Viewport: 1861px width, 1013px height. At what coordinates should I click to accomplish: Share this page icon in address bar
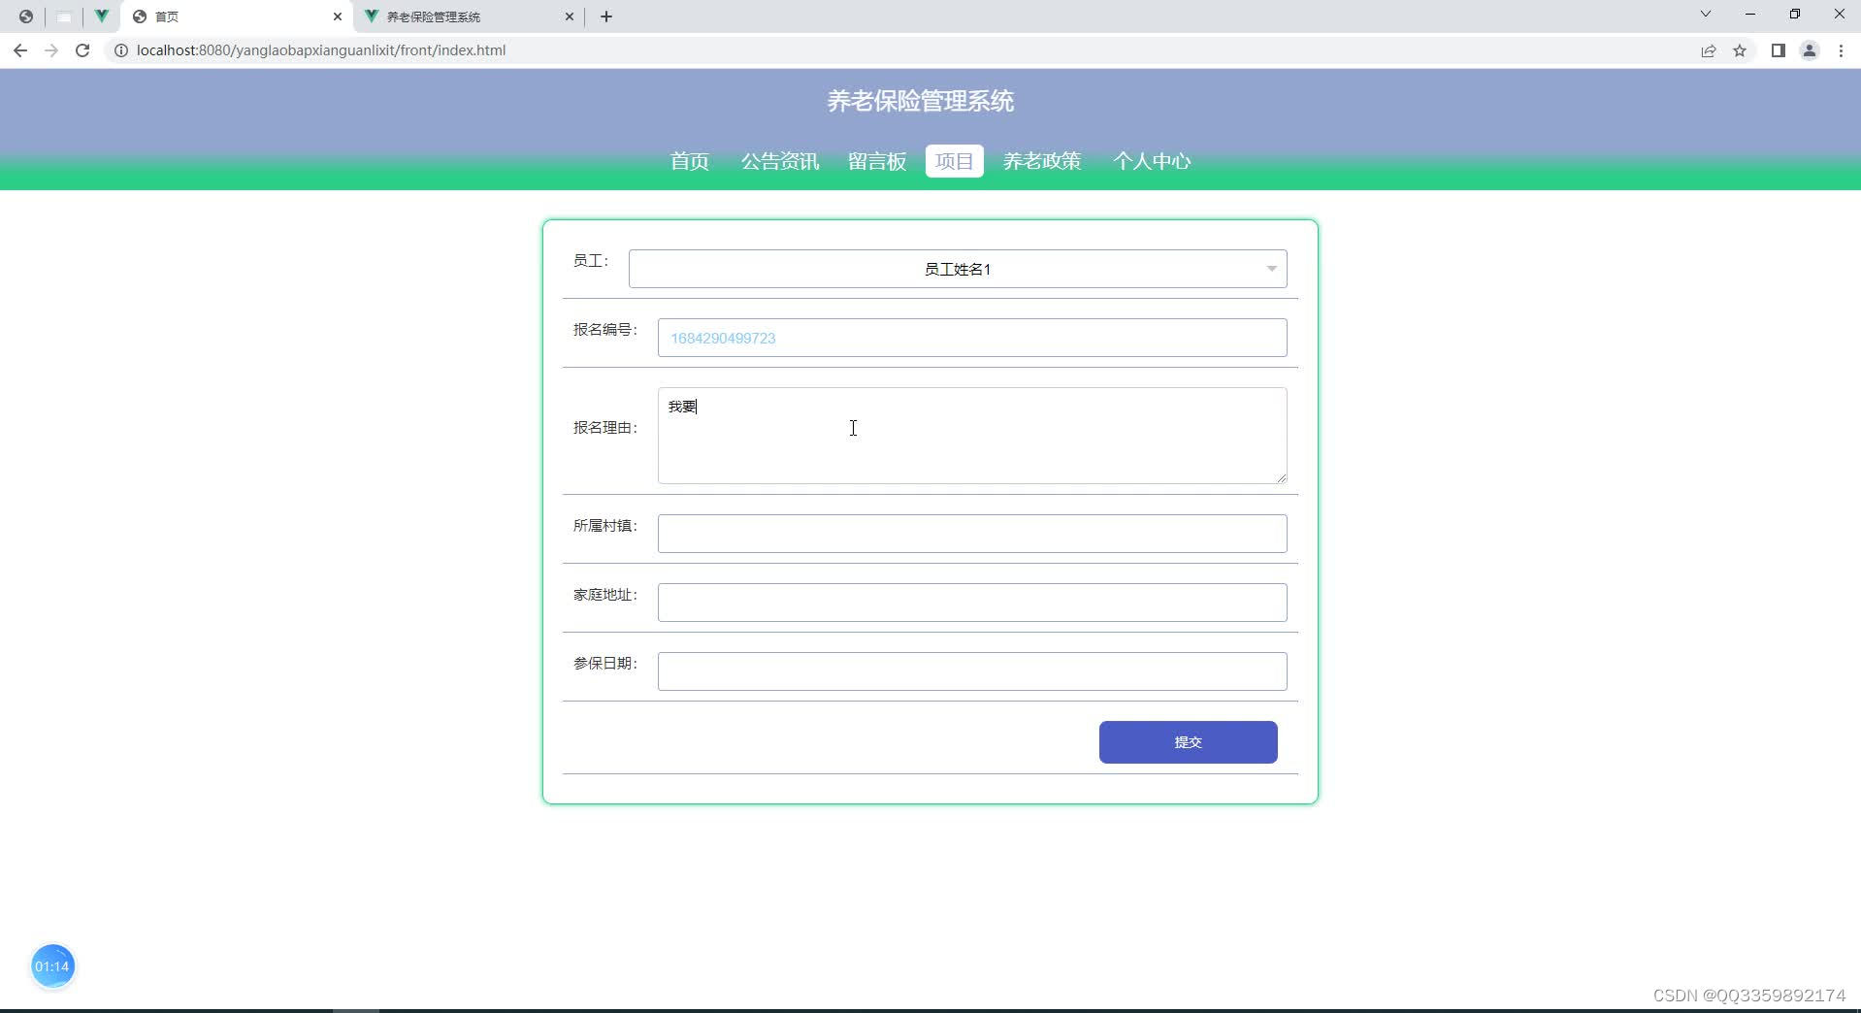[1709, 50]
